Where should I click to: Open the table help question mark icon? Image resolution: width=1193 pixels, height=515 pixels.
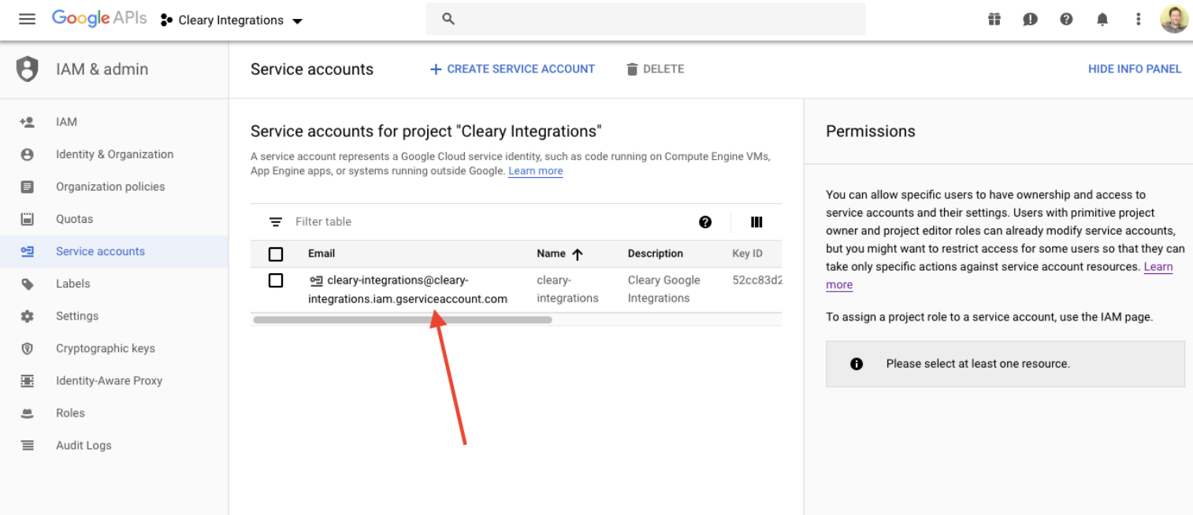[x=705, y=222]
